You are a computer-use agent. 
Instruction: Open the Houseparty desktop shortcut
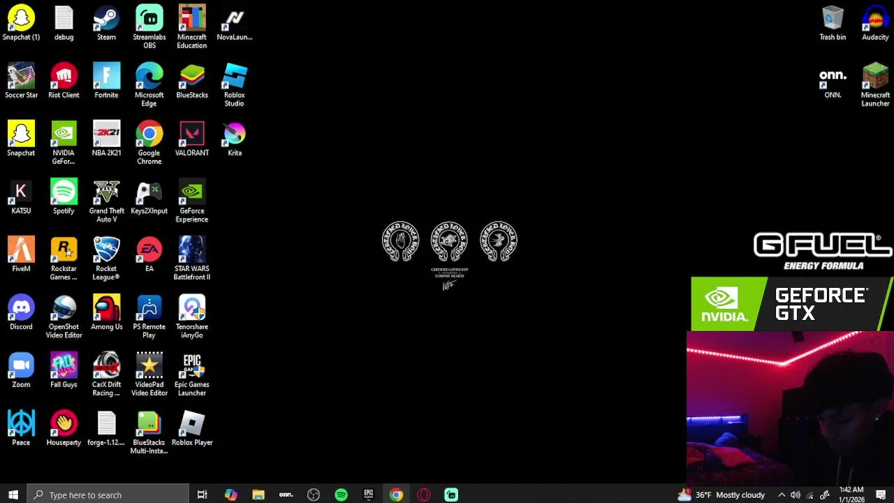coord(64,429)
